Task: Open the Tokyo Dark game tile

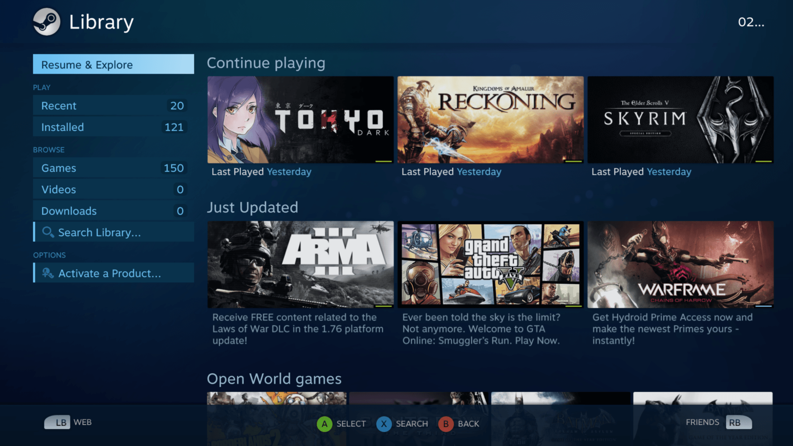Action: click(300, 120)
